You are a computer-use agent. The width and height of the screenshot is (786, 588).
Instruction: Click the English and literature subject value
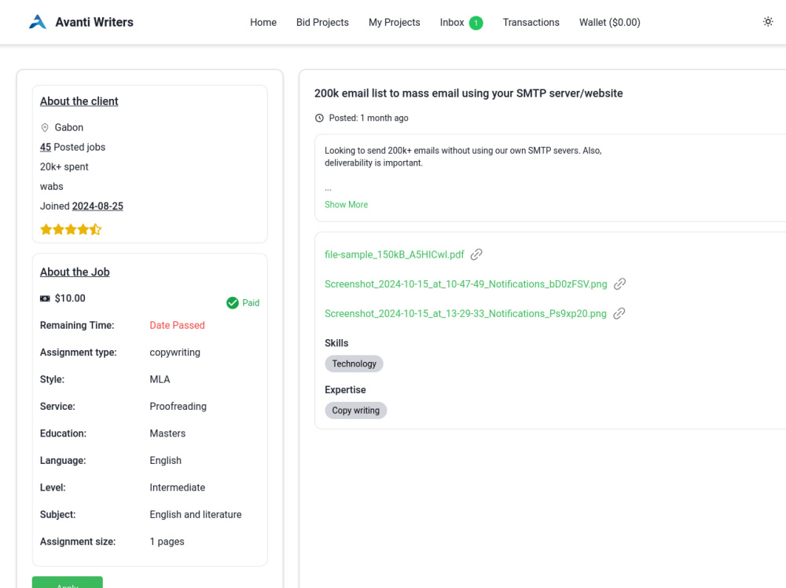pyautogui.click(x=196, y=515)
